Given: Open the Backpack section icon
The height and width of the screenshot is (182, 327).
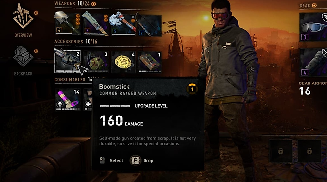Looking at the screenshot, I should pyautogui.click(x=23, y=56).
